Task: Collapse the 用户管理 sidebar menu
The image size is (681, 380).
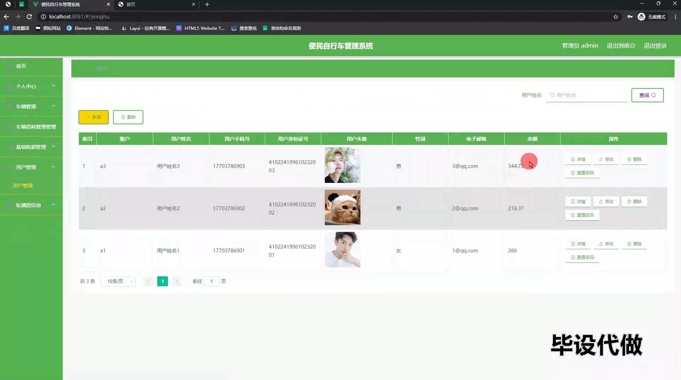Action: pyautogui.click(x=31, y=167)
